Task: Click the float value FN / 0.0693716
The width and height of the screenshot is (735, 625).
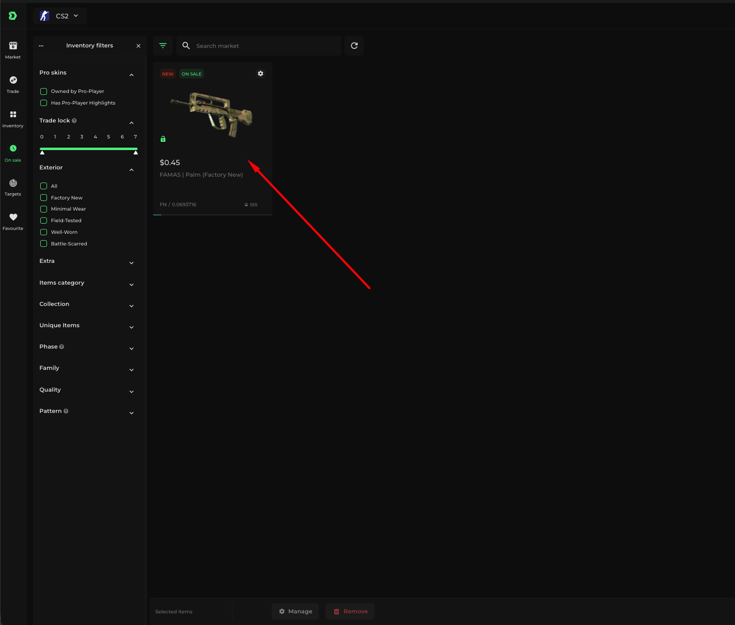Action: click(178, 205)
